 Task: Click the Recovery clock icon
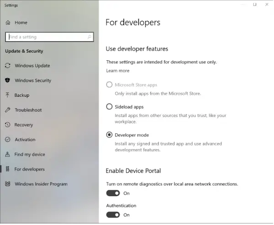pos(7,125)
